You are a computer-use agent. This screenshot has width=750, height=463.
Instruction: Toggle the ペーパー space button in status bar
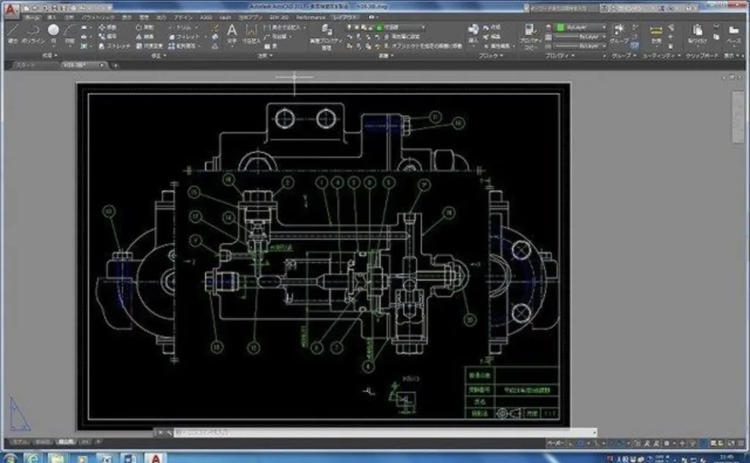pos(556,443)
